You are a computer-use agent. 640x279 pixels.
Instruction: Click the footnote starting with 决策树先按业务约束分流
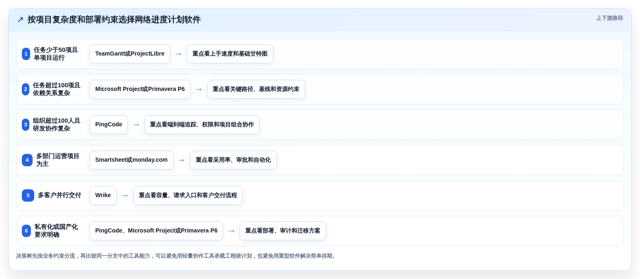pos(176,256)
